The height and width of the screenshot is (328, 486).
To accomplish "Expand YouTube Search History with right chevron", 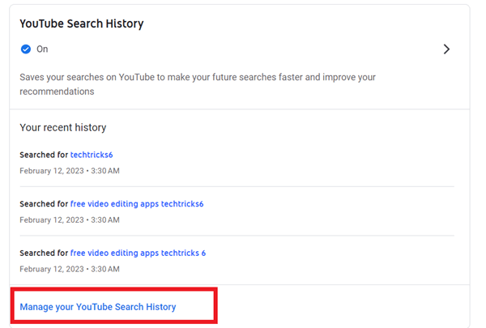I will click(446, 49).
